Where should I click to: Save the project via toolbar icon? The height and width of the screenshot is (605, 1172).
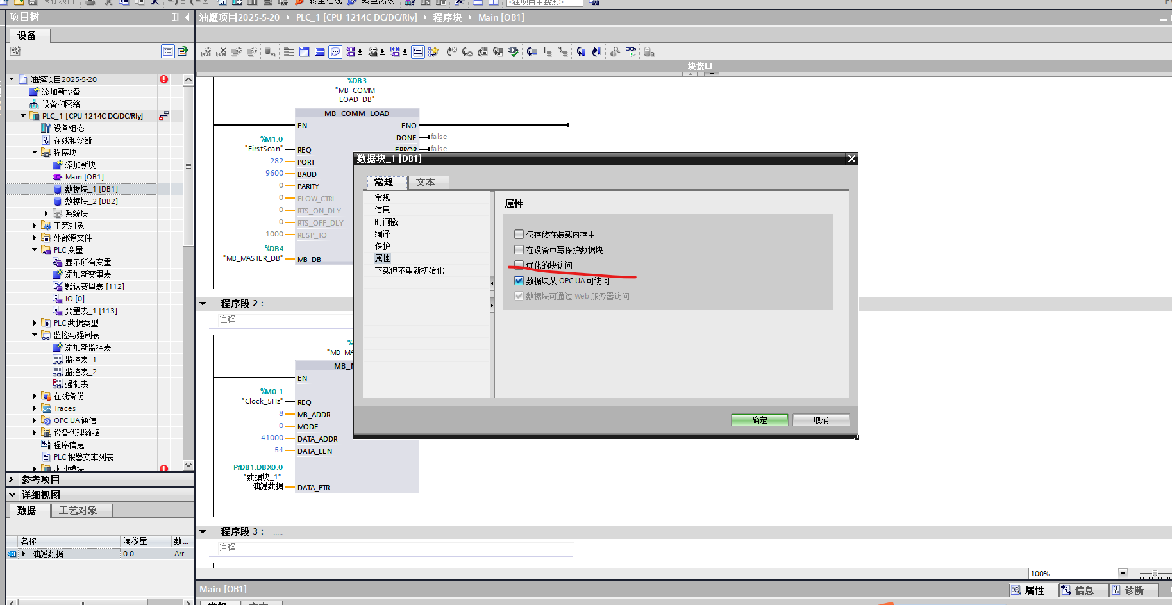(32, 3)
